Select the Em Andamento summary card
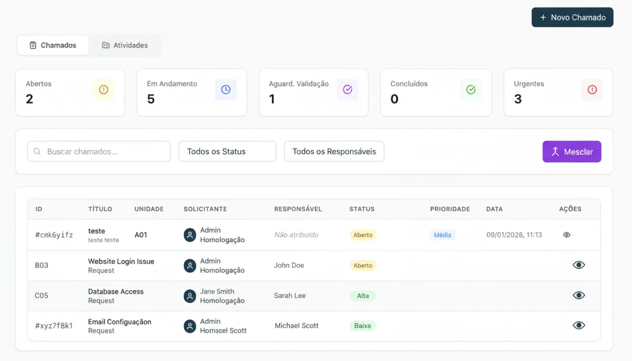 coord(192,93)
